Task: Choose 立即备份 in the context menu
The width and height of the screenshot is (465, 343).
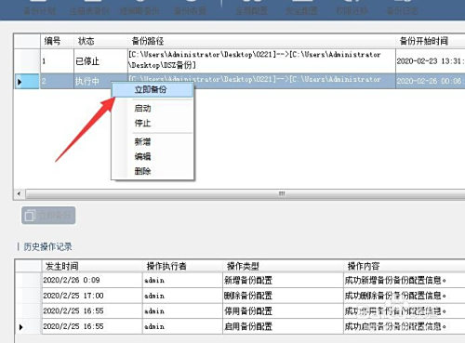Action: pos(153,90)
